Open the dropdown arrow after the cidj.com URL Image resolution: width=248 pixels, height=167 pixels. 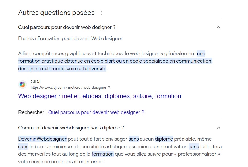tap(109, 87)
